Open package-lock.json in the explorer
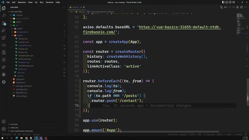249x140 pixels. pos(24,86)
